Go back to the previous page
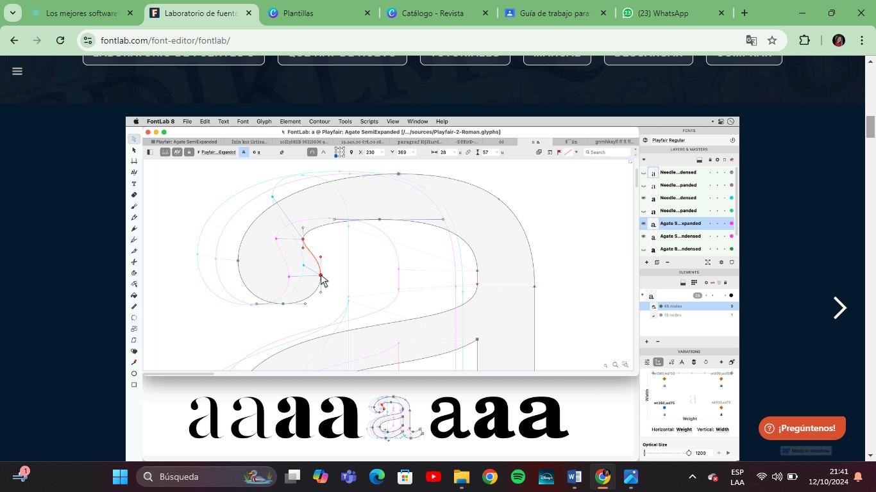This screenshot has width=876, height=492. click(x=14, y=40)
